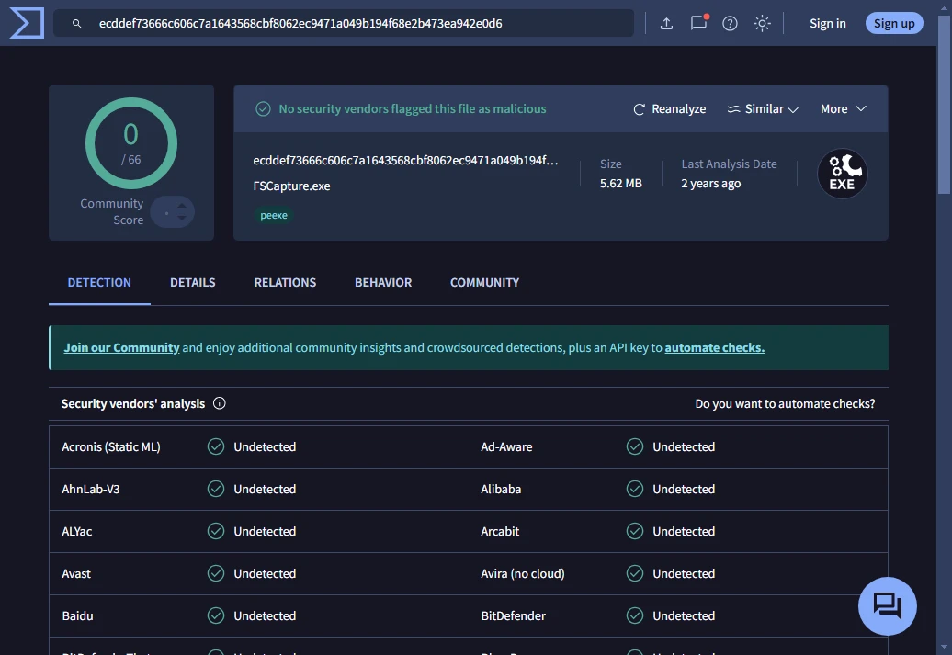The height and width of the screenshot is (655, 952).
Task: Switch to the Details tab
Action: click(x=193, y=283)
